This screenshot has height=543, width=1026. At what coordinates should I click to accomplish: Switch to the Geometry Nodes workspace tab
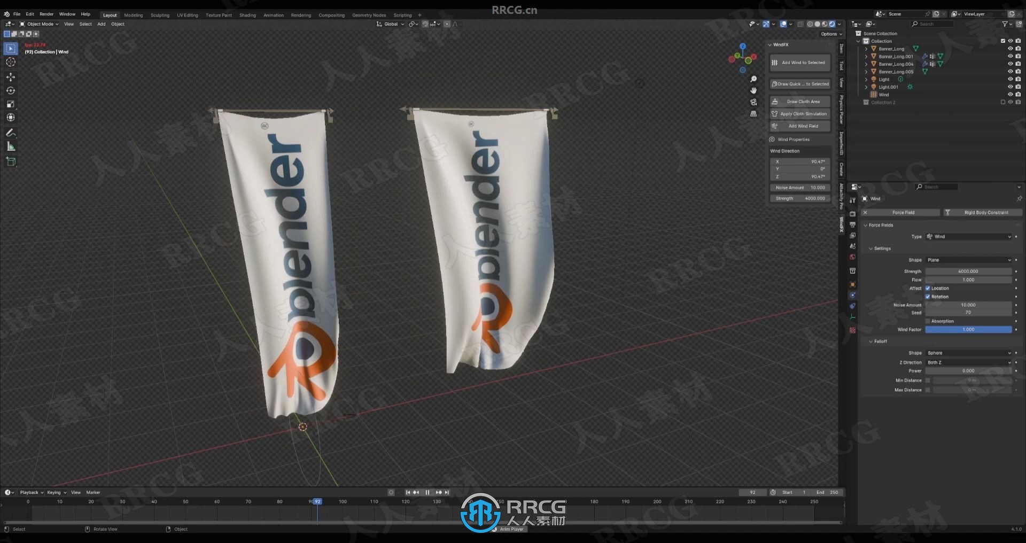(x=369, y=15)
